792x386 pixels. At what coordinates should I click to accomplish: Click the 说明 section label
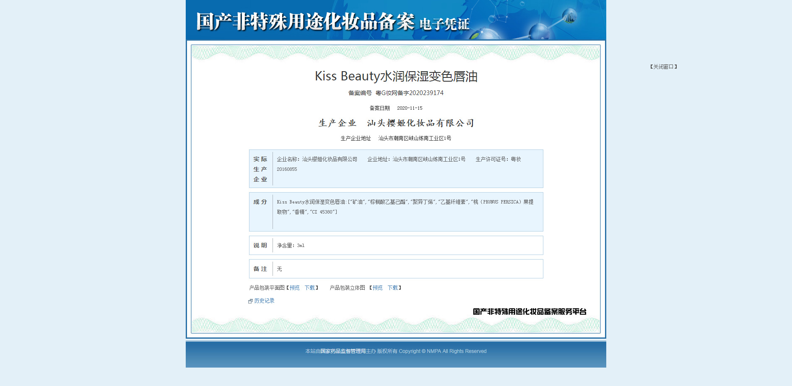point(260,245)
